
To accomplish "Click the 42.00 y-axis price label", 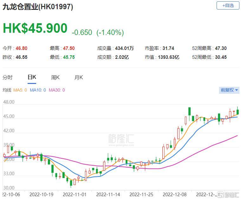I will 9,131.
